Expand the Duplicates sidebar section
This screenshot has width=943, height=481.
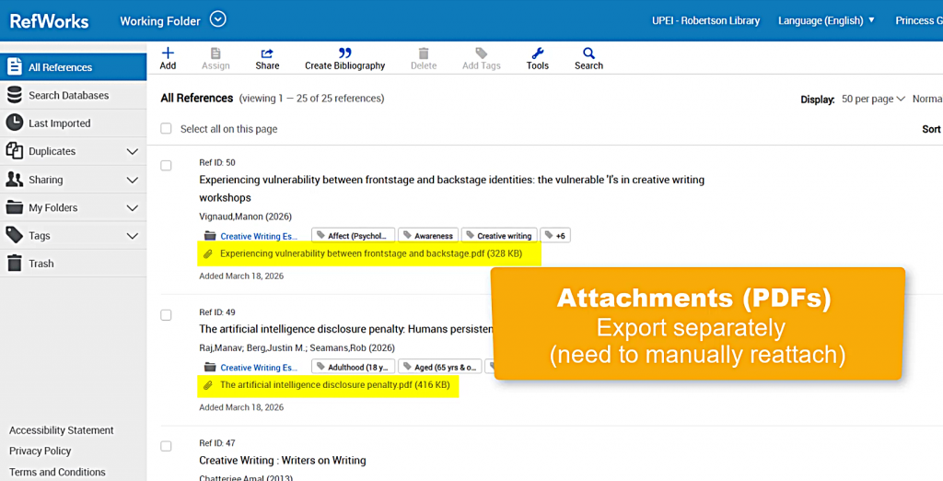pyautogui.click(x=132, y=152)
